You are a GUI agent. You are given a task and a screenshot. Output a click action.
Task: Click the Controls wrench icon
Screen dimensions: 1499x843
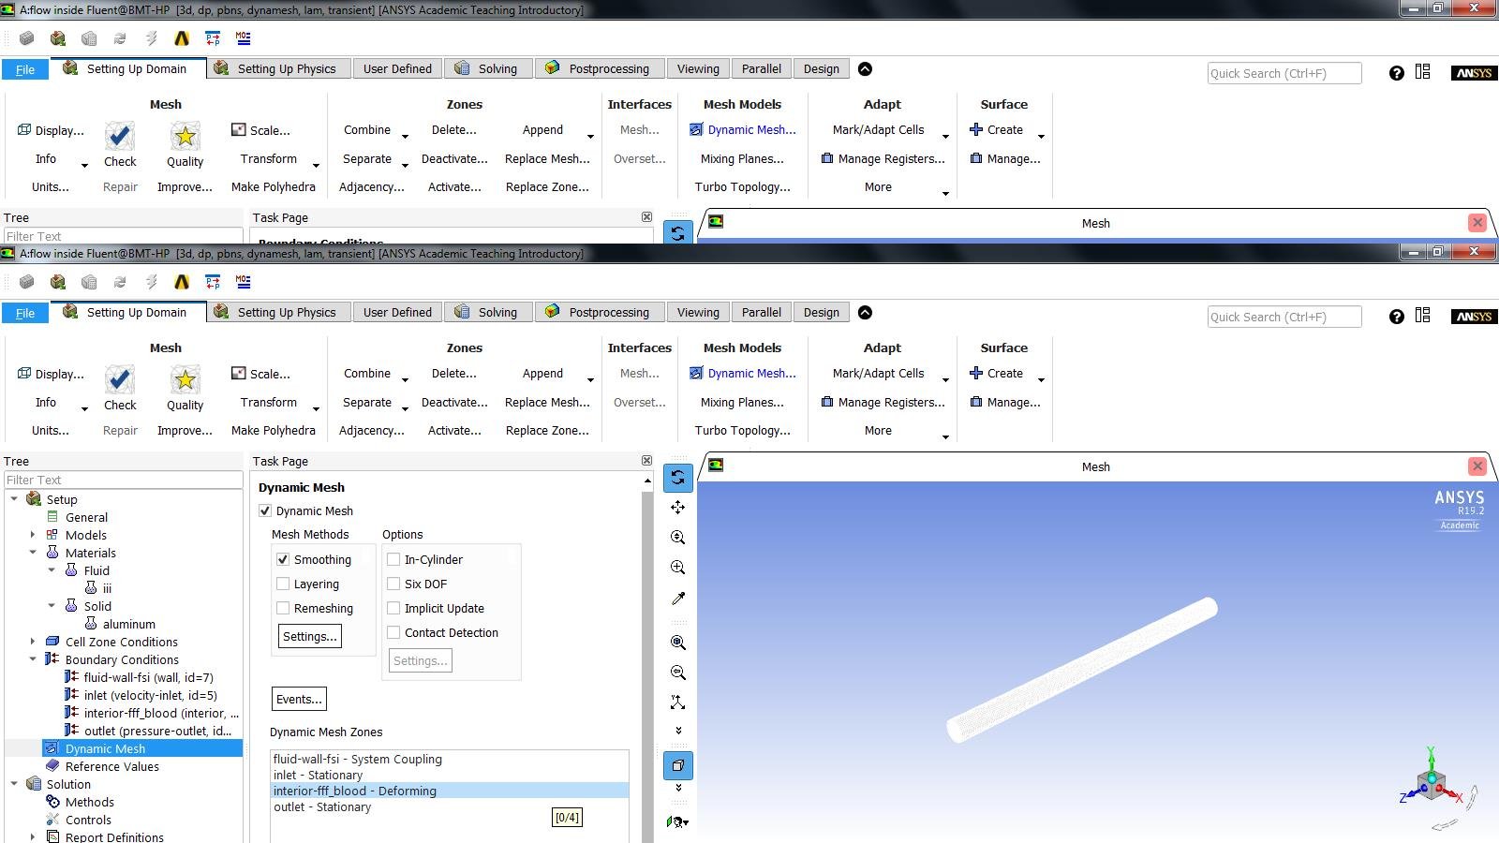pyautogui.click(x=52, y=819)
